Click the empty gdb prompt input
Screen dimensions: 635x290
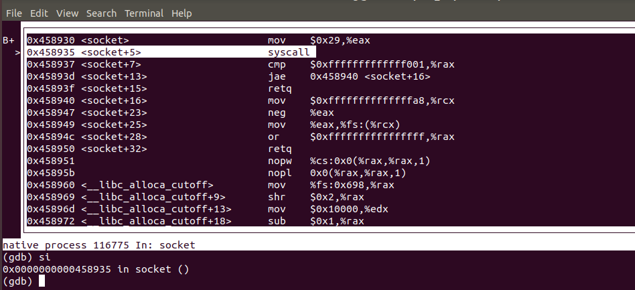[42, 281]
